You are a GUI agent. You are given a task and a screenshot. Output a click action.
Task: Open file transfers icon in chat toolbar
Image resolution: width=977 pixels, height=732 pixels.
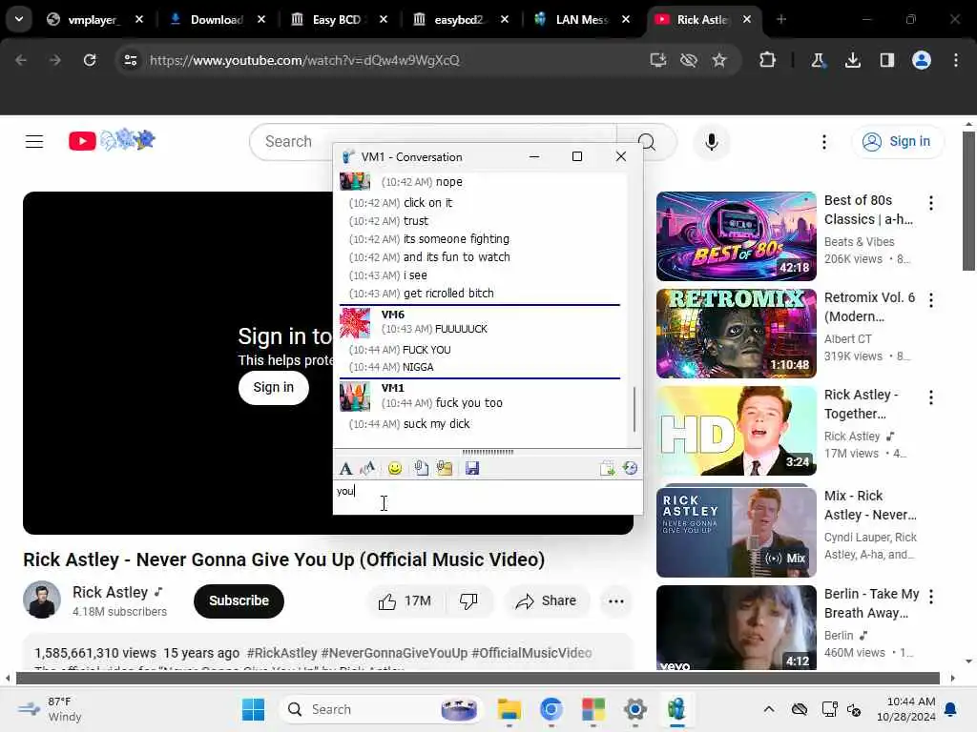pos(607,468)
